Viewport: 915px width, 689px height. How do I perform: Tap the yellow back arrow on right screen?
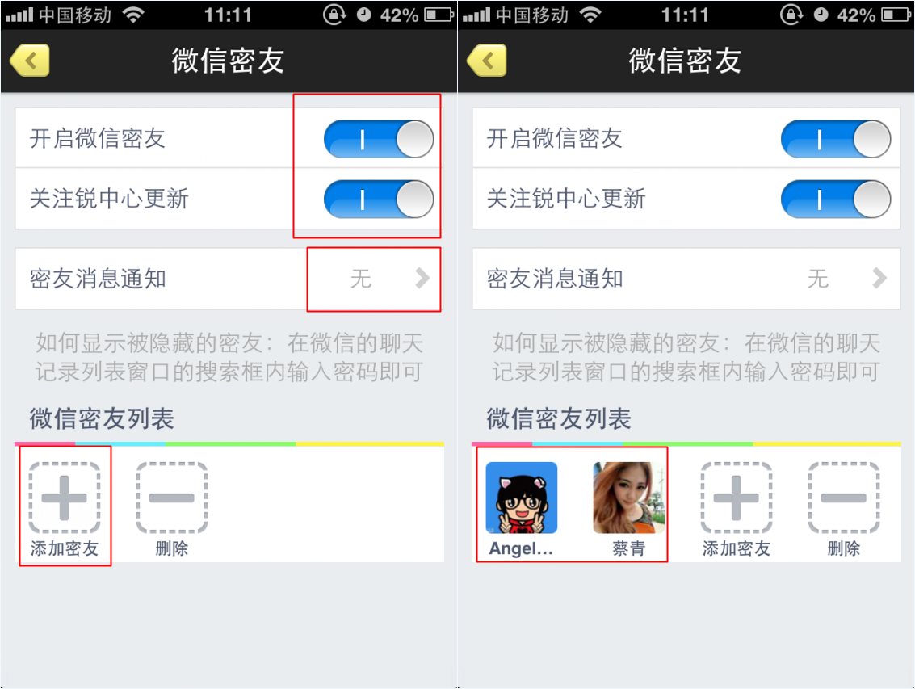[x=487, y=60]
